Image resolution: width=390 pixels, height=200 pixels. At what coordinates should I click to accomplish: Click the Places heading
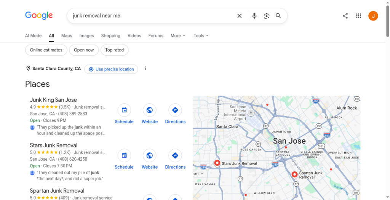(37, 84)
